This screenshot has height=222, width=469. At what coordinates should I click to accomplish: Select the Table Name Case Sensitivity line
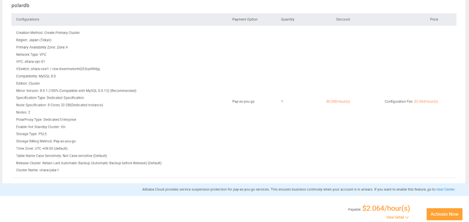pyautogui.click(x=61, y=156)
